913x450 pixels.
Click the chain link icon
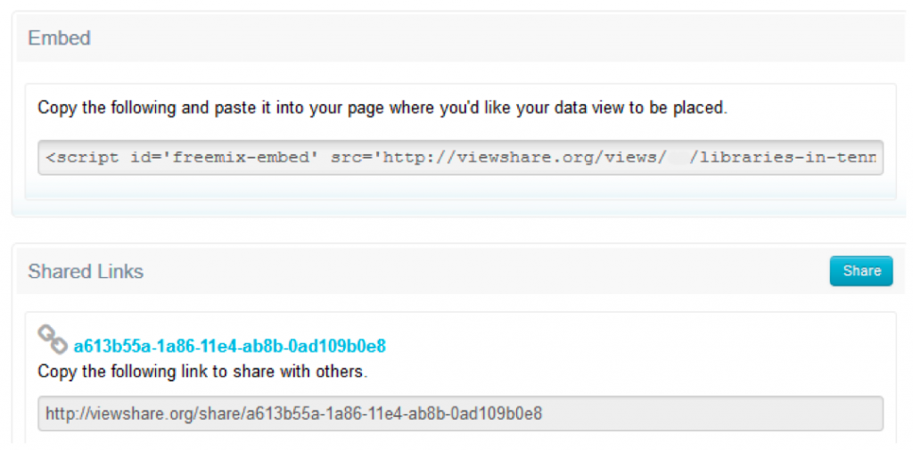(x=52, y=340)
